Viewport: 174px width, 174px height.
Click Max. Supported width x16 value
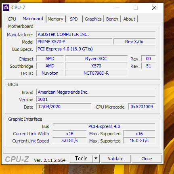pos(139,134)
